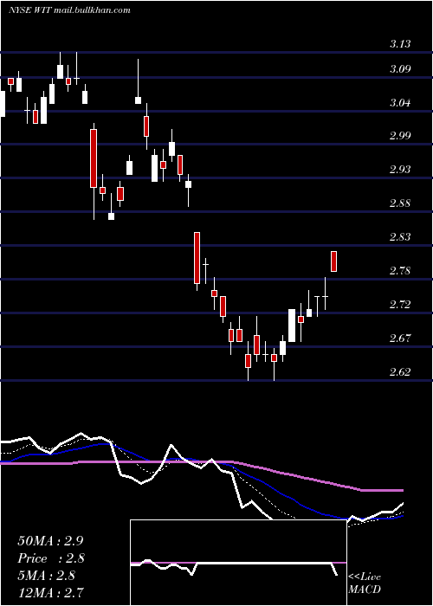Click the pink 50MA line at its flat right end
The width and height of the screenshot is (433, 606).
pyautogui.click(x=383, y=490)
